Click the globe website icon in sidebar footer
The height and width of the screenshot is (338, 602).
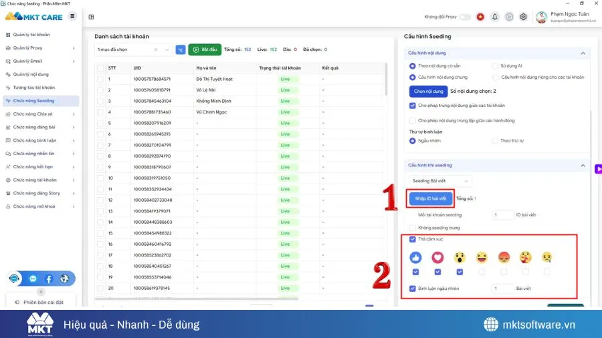pos(64,279)
